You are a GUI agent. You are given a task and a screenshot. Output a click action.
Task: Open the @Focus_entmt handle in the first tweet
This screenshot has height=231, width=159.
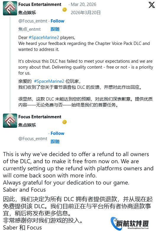pyautogui.click(x=33, y=21)
